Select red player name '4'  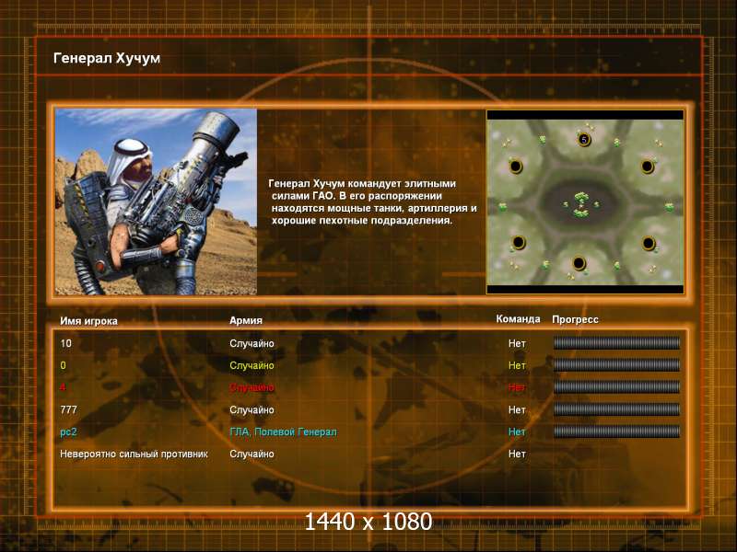[63, 387]
